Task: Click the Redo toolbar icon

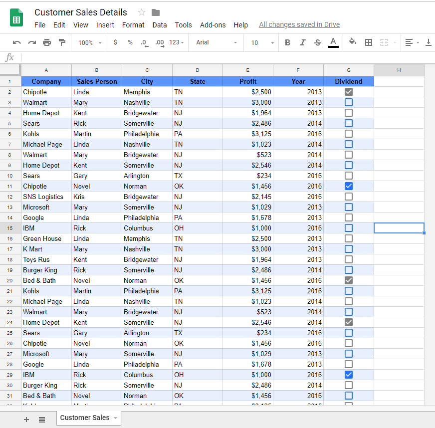Action: tap(32, 42)
